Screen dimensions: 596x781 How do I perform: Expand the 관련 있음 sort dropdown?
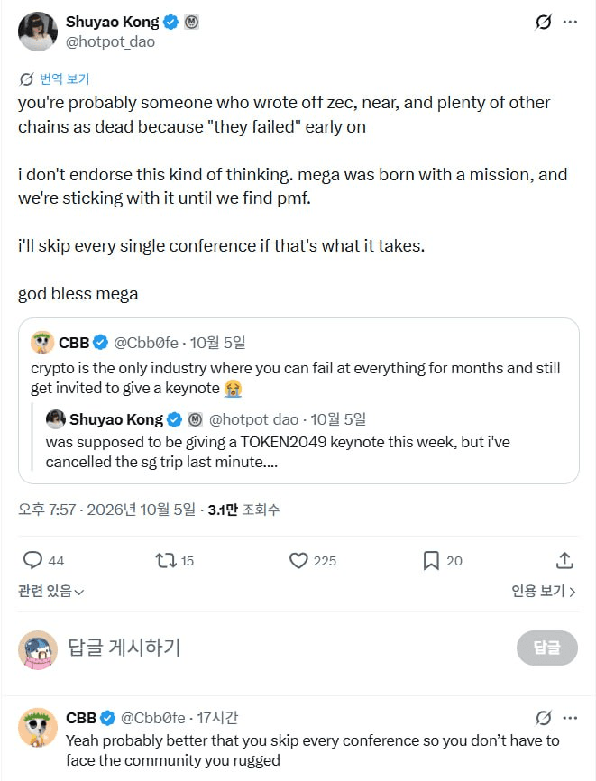[50, 592]
